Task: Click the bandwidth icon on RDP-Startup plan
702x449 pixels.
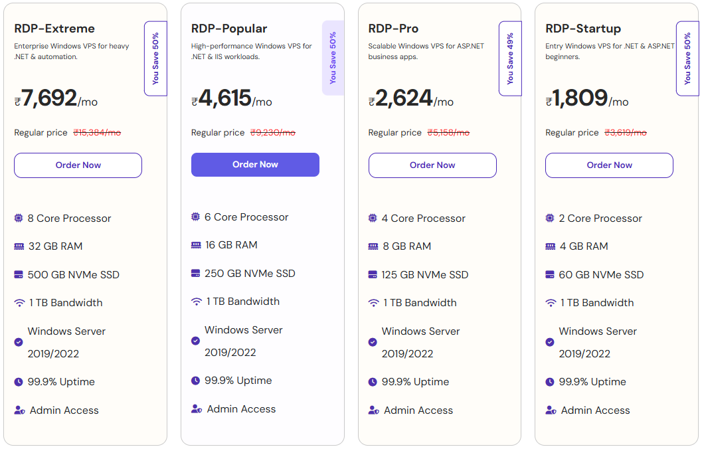Action: coord(549,302)
